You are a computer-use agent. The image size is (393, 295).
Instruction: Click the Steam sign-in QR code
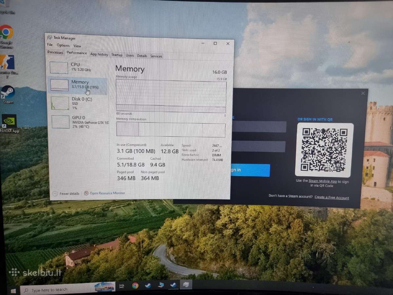tap(324, 150)
